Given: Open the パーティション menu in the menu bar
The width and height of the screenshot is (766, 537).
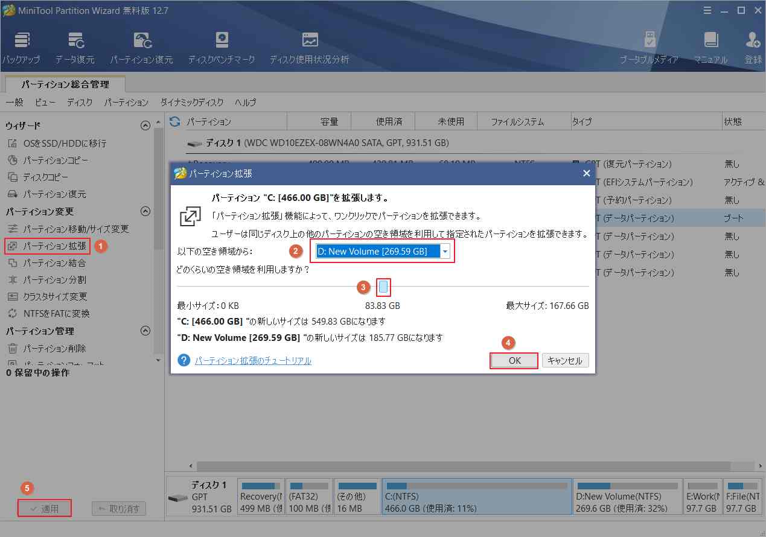Looking at the screenshot, I should [126, 103].
